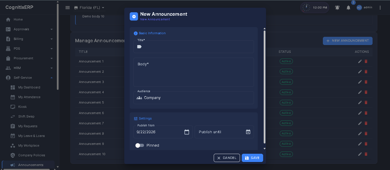
Task: Open Publish until calendar icon
Action: click(x=248, y=132)
